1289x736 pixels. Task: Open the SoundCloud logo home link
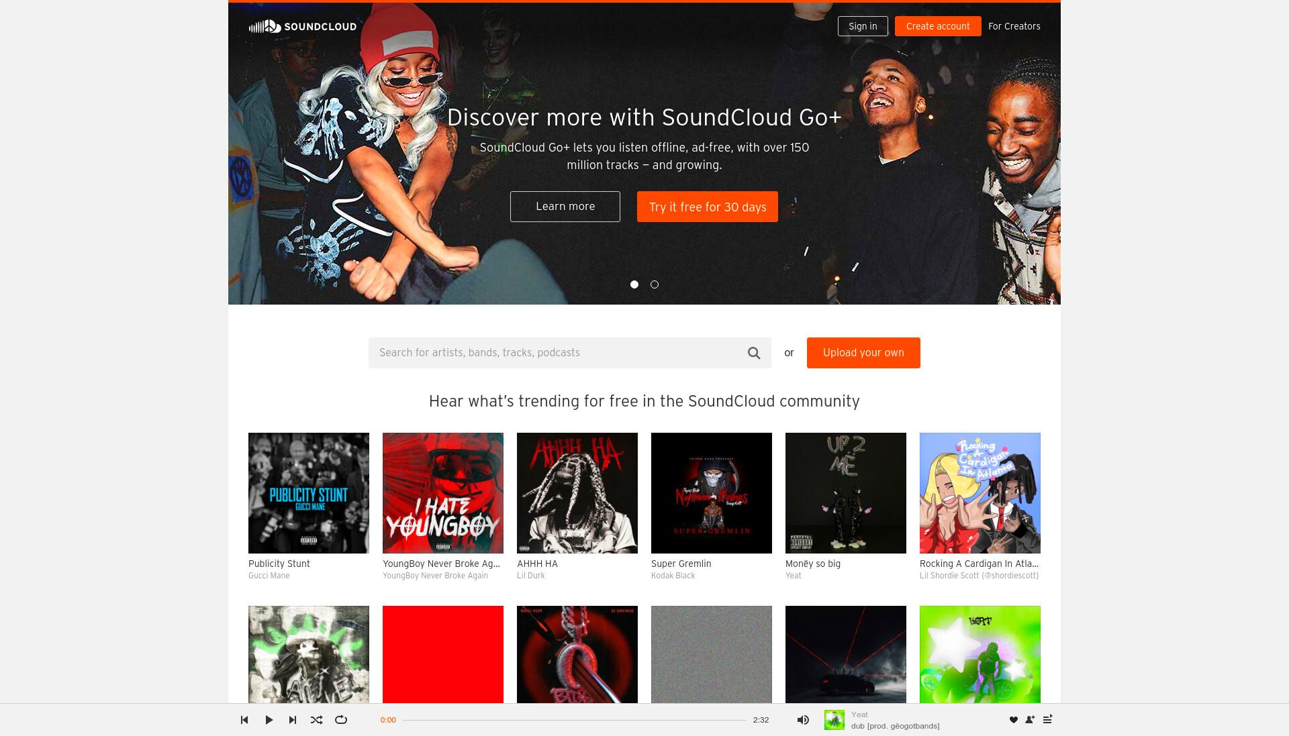point(303,26)
